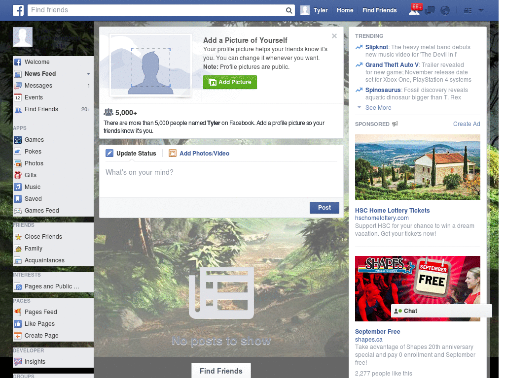Click the green Add Picture button
505x378 pixels.
[230, 82]
